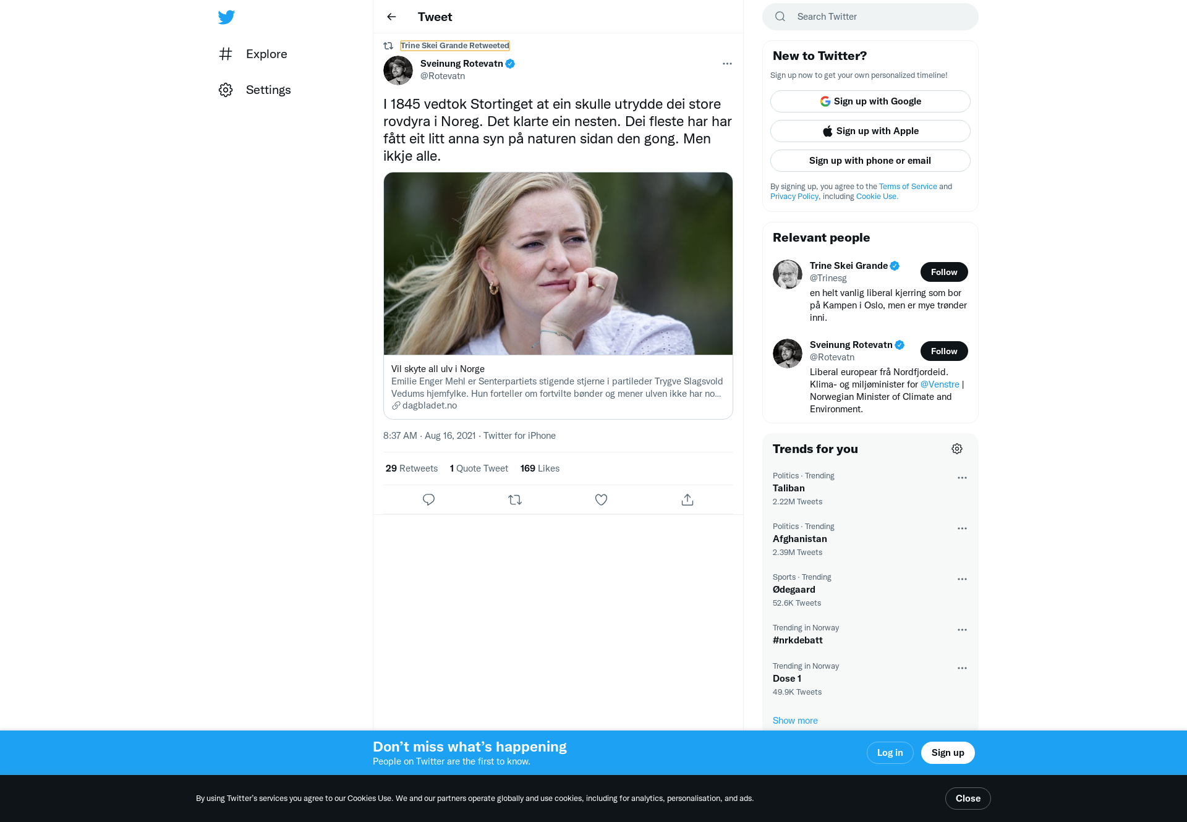This screenshot has width=1187, height=822.
Task: Open more options for #nrkdebatt trend
Action: point(962,630)
